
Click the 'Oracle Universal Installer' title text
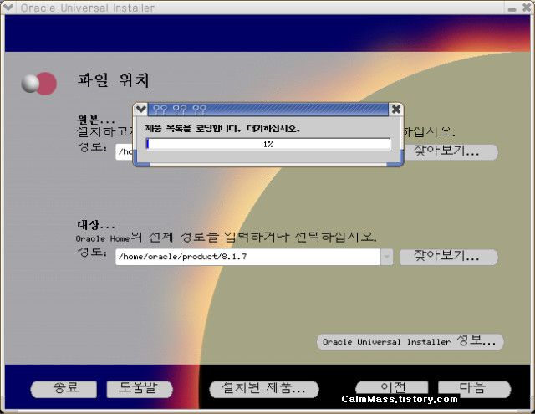87,8
